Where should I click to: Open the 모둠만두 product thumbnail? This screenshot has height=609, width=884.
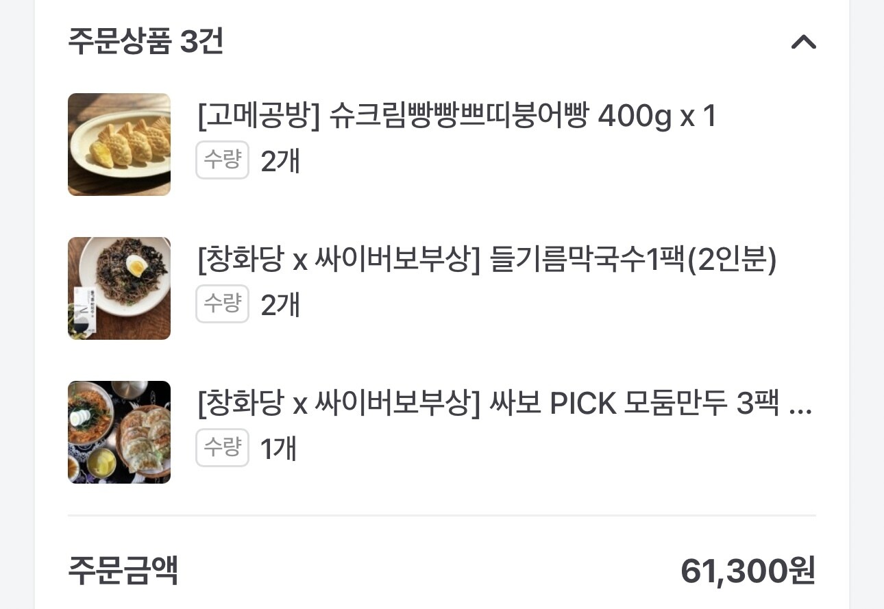click(x=119, y=432)
